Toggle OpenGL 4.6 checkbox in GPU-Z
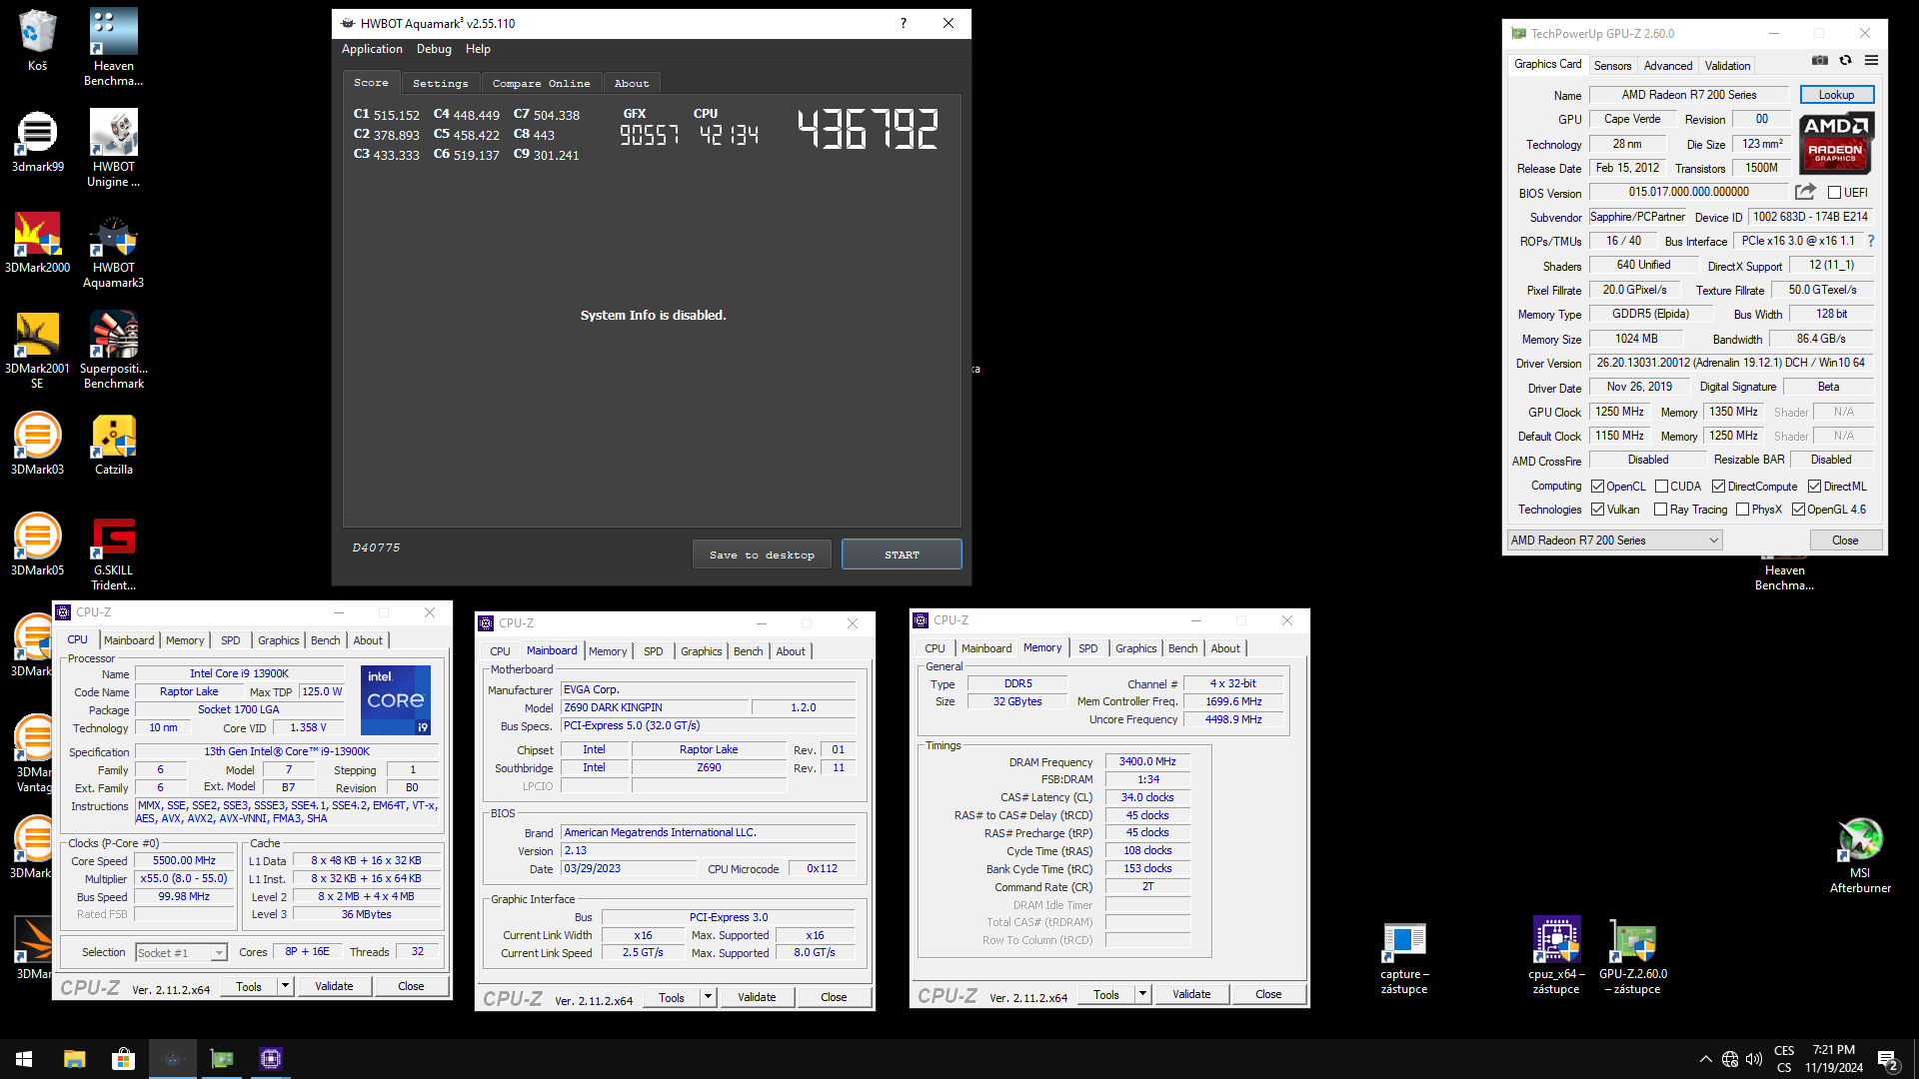The height and width of the screenshot is (1079, 1919). click(x=1798, y=510)
